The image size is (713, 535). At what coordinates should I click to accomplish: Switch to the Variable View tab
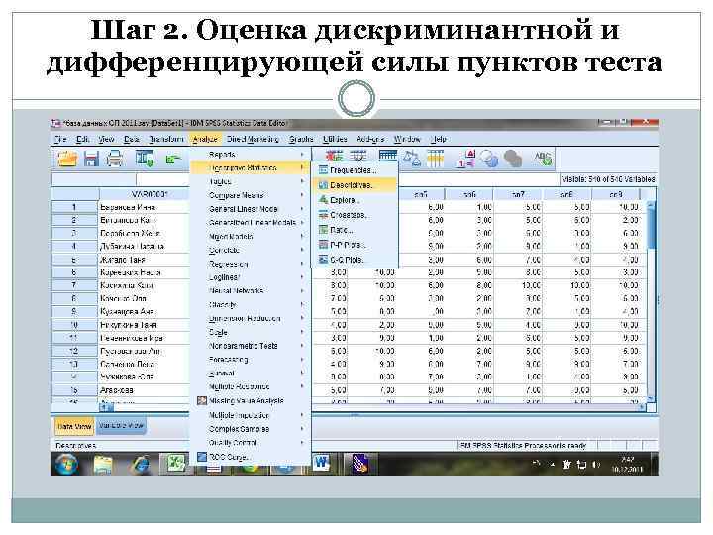(121, 426)
